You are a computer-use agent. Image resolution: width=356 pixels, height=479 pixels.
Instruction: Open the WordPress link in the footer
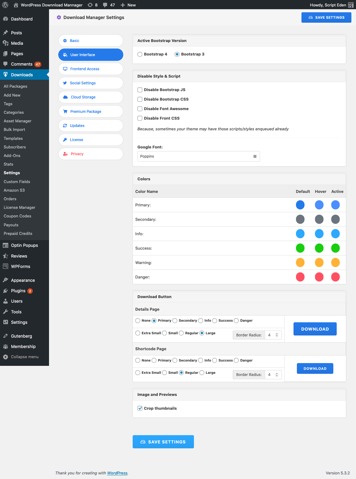pos(117,473)
